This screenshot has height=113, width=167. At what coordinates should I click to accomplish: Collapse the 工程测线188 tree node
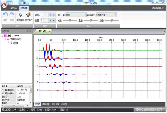pyautogui.click(x=5, y=39)
